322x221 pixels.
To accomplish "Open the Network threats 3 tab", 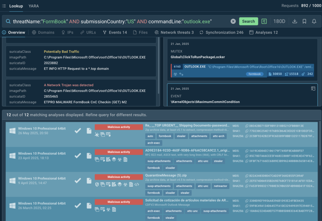I will coord(174,32).
